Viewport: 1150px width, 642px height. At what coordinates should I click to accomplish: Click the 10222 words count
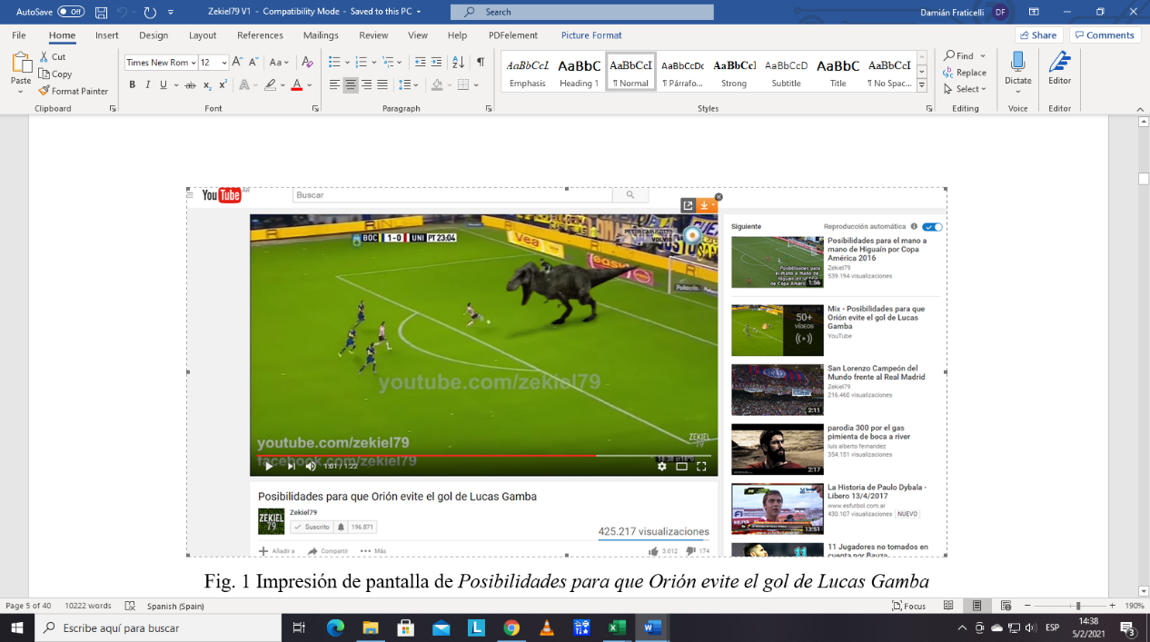[x=88, y=606]
